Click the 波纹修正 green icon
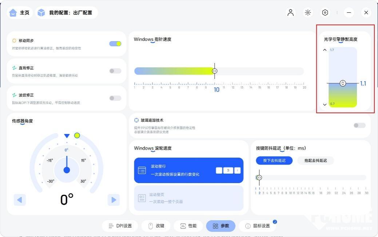378x237 pixels. pyautogui.click(x=14, y=95)
